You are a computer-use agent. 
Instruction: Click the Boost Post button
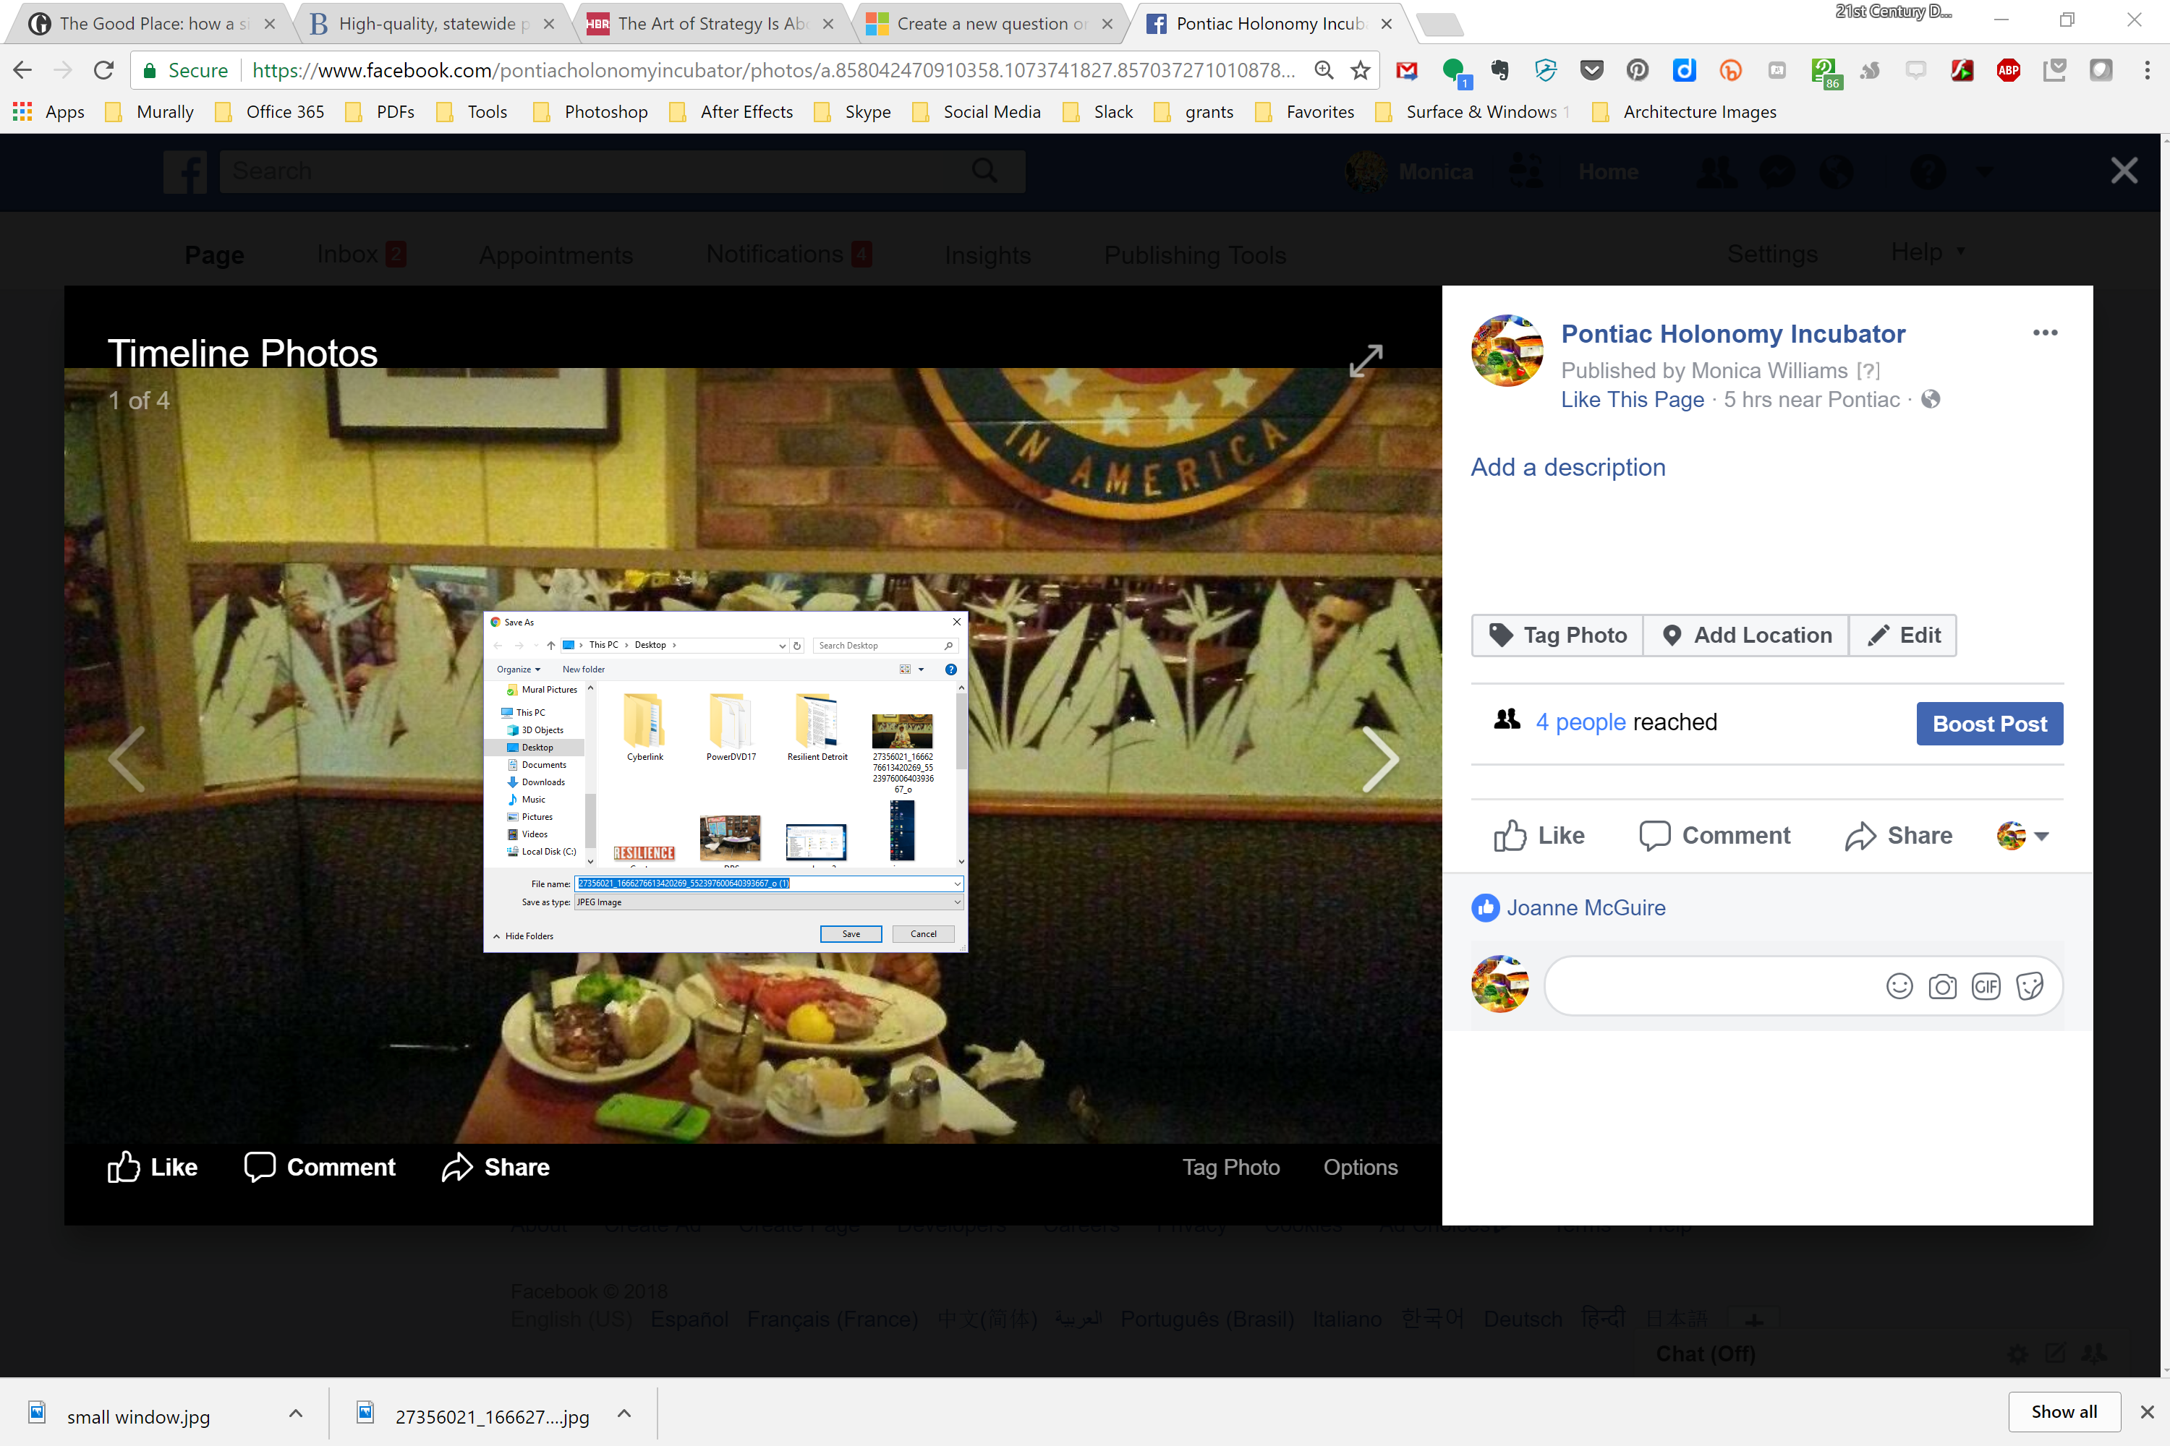1989,724
